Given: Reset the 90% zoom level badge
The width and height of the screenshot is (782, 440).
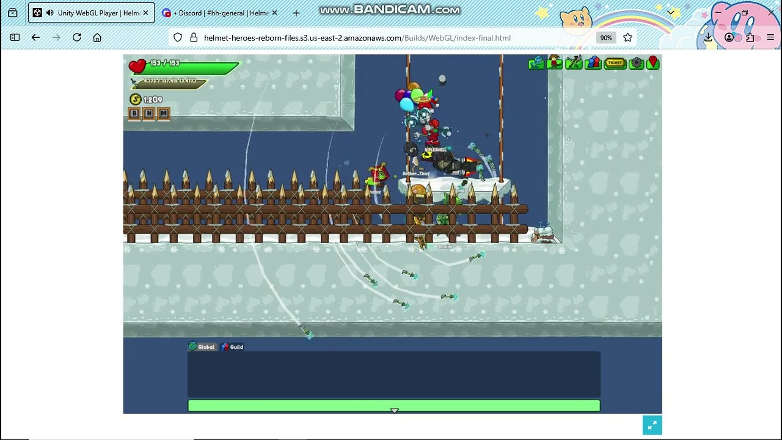Looking at the screenshot, I should pyautogui.click(x=605, y=37).
